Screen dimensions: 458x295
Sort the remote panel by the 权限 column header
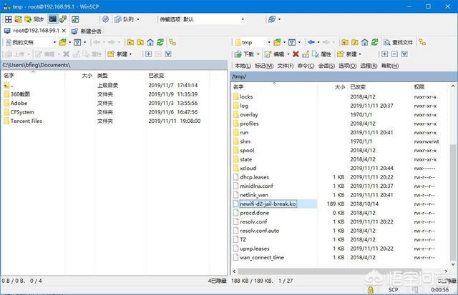[x=419, y=87]
